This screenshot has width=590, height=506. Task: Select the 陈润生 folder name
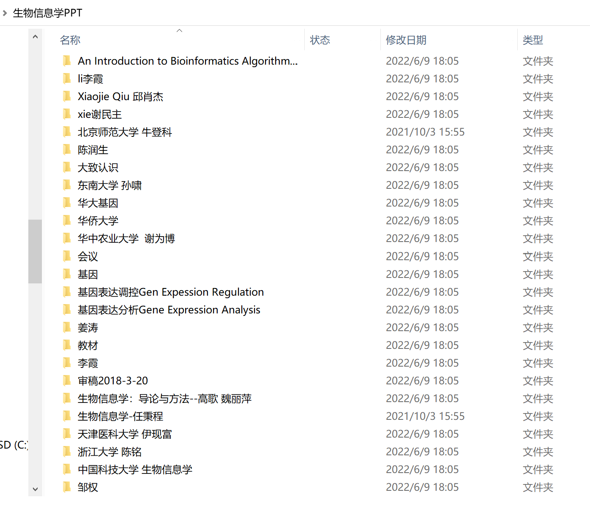click(93, 150)
